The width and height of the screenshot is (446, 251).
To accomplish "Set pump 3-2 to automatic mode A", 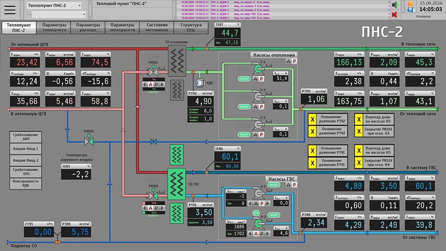I will tap(256, 107).
